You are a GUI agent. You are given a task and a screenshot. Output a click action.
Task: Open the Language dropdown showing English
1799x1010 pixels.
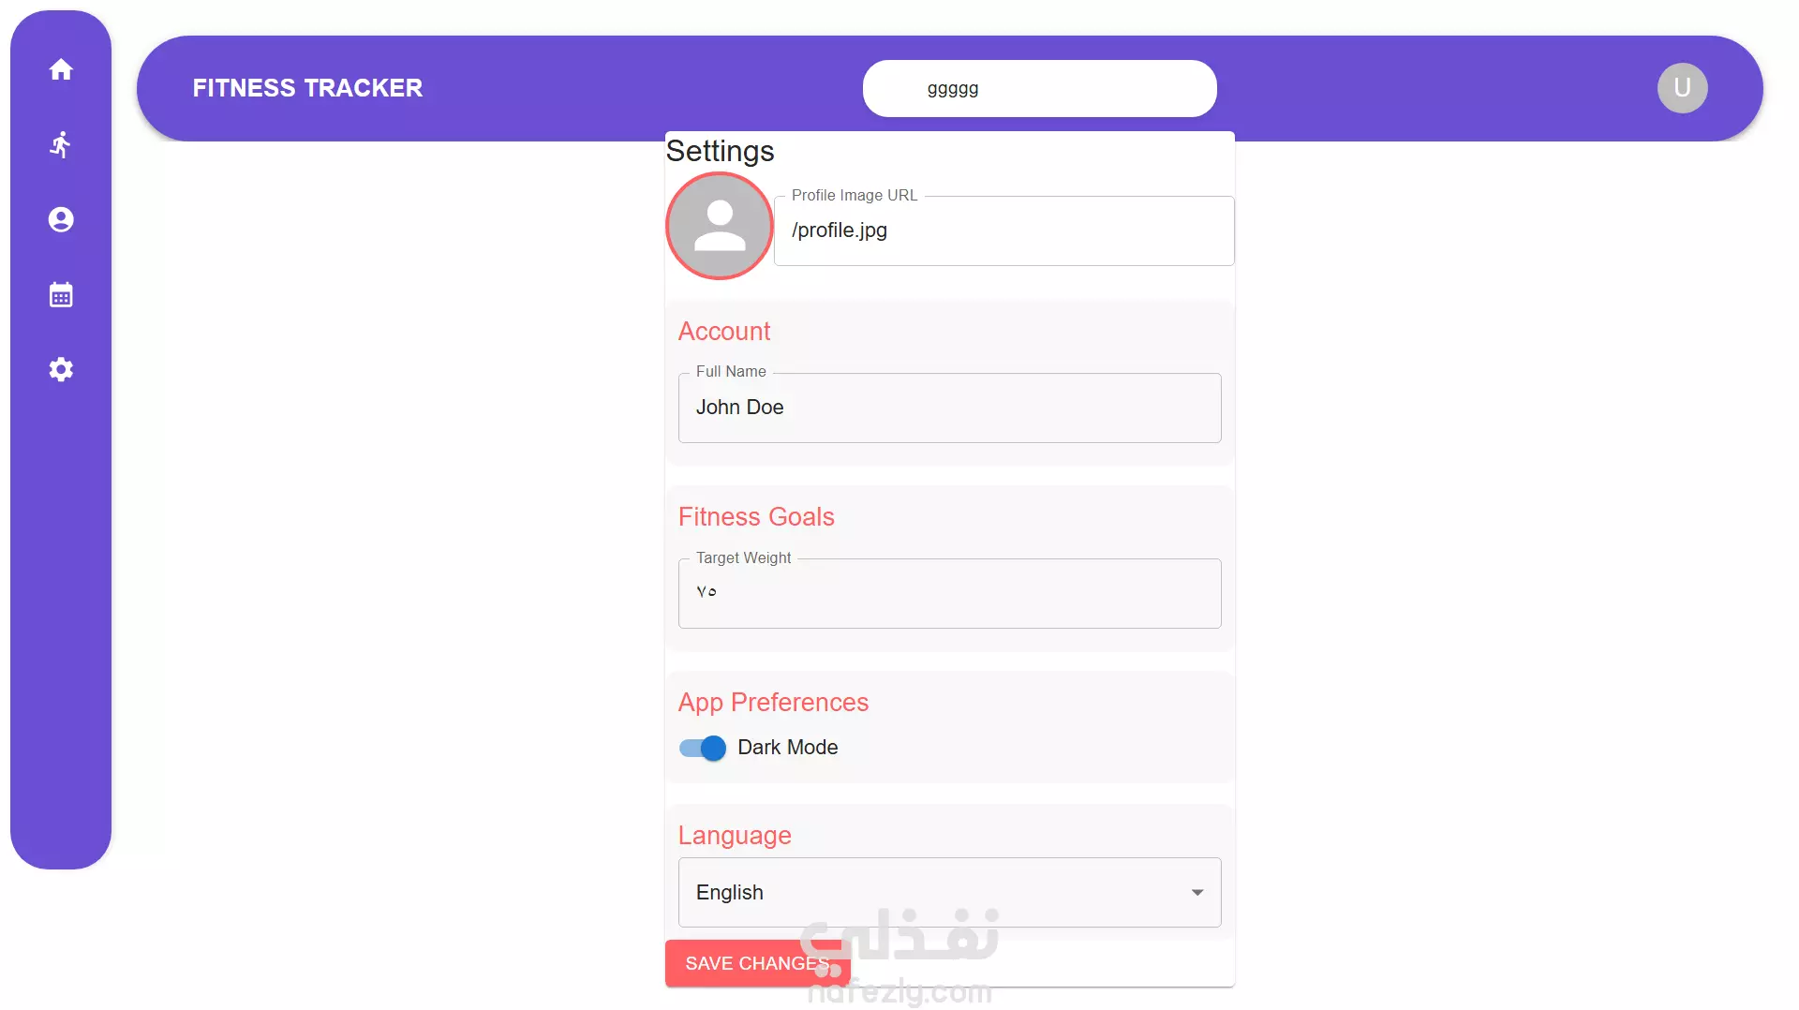click(x=949, y=893)
